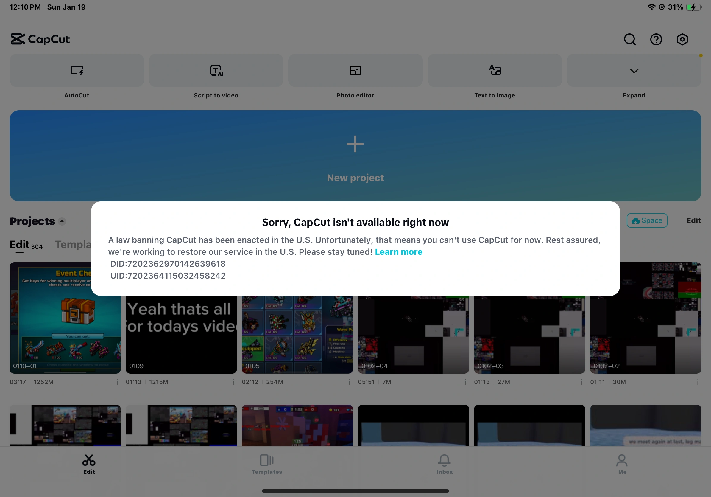Image resolution: width=711 pixels, height=497 pixels.
Task: Launch the AutoCut tool
Action: pos(77,71)
